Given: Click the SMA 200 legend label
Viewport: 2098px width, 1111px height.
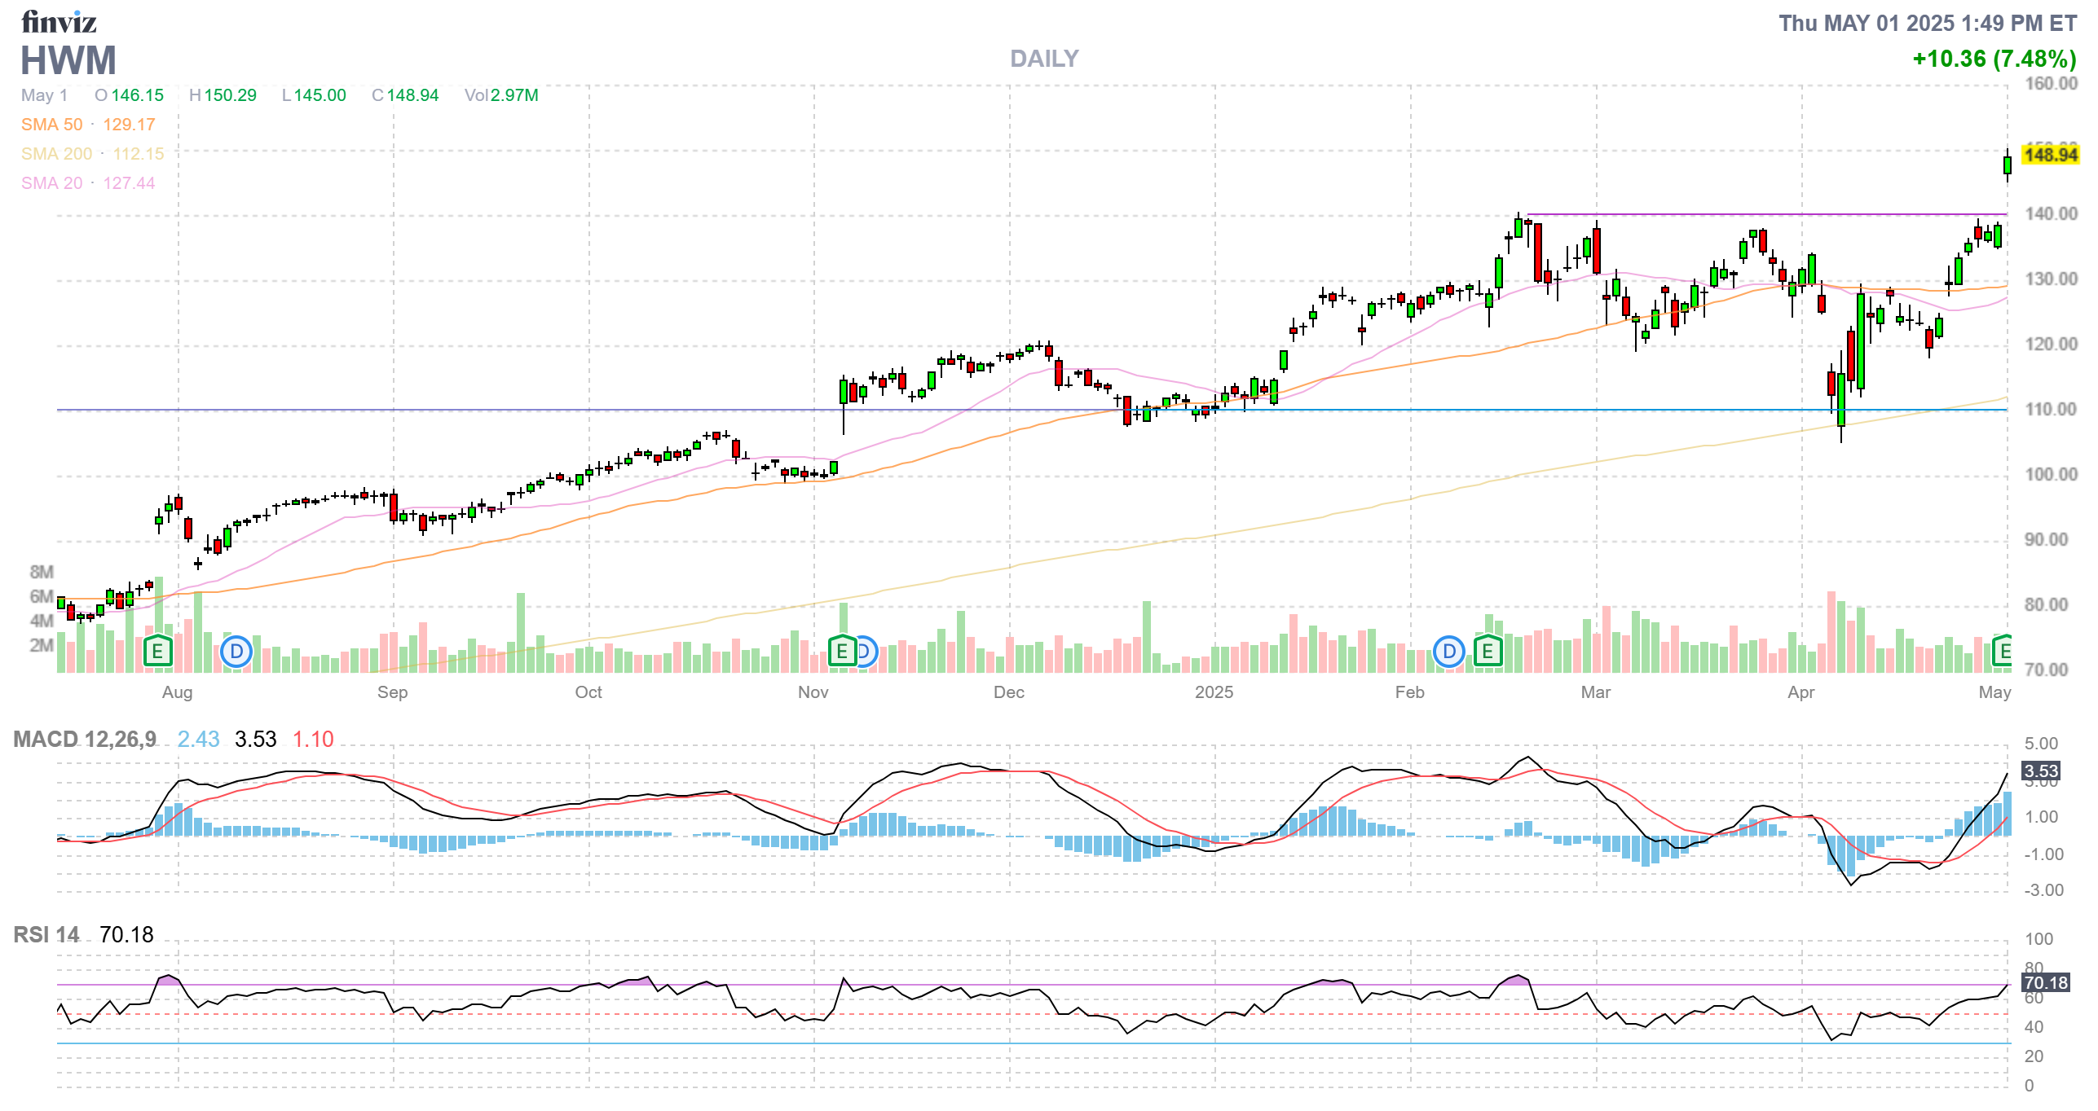Looking at the screenshot, I should [56, 154].
